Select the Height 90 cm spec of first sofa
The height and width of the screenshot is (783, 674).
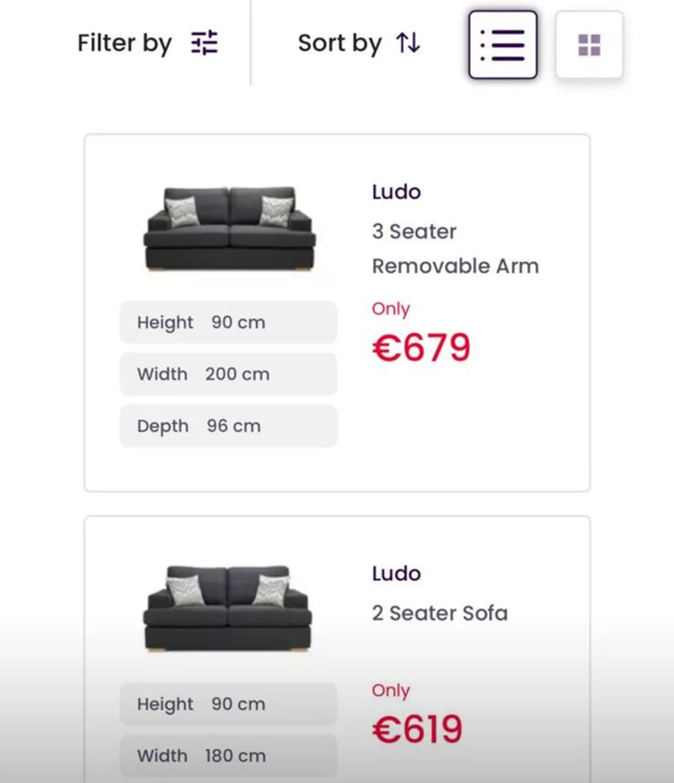(228, 322)
